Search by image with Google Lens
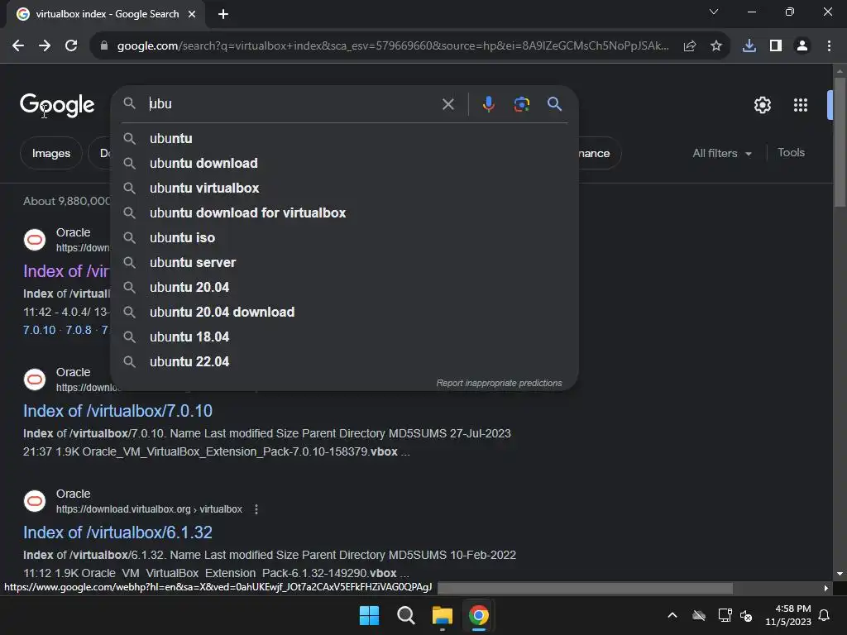The image size is (847, 635). (521, 103)
